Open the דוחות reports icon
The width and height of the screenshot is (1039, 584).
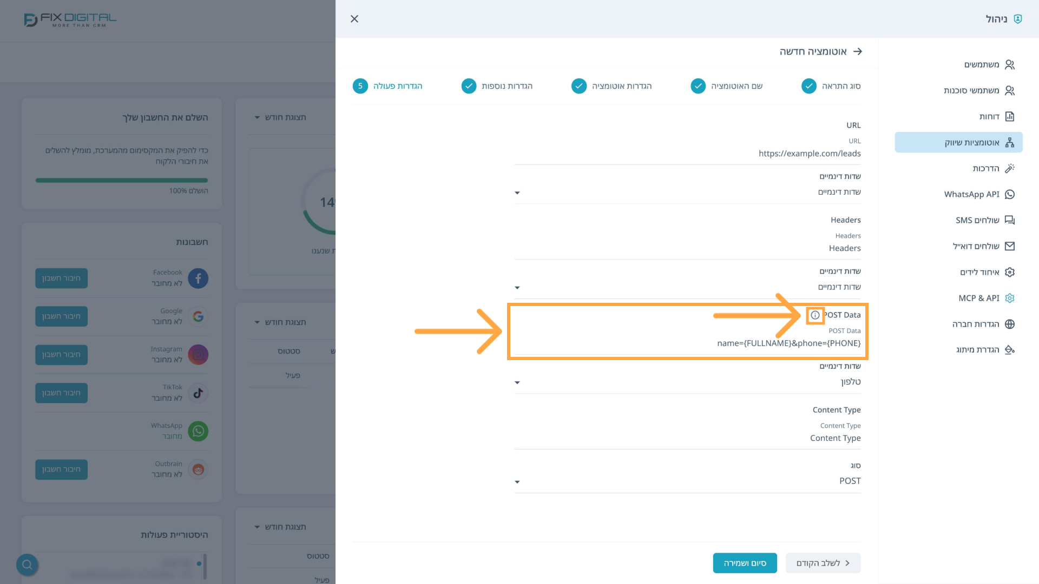tap(1009, 117)
